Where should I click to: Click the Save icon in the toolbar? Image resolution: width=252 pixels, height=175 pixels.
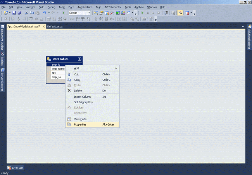pos(14,13)
